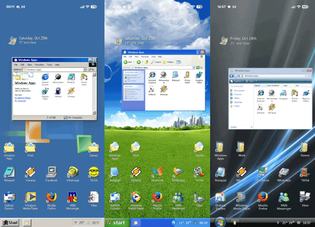Open the Favorites menu in the classic window
This screenshot has height=227, width=315.
click(x=39, y=65)
